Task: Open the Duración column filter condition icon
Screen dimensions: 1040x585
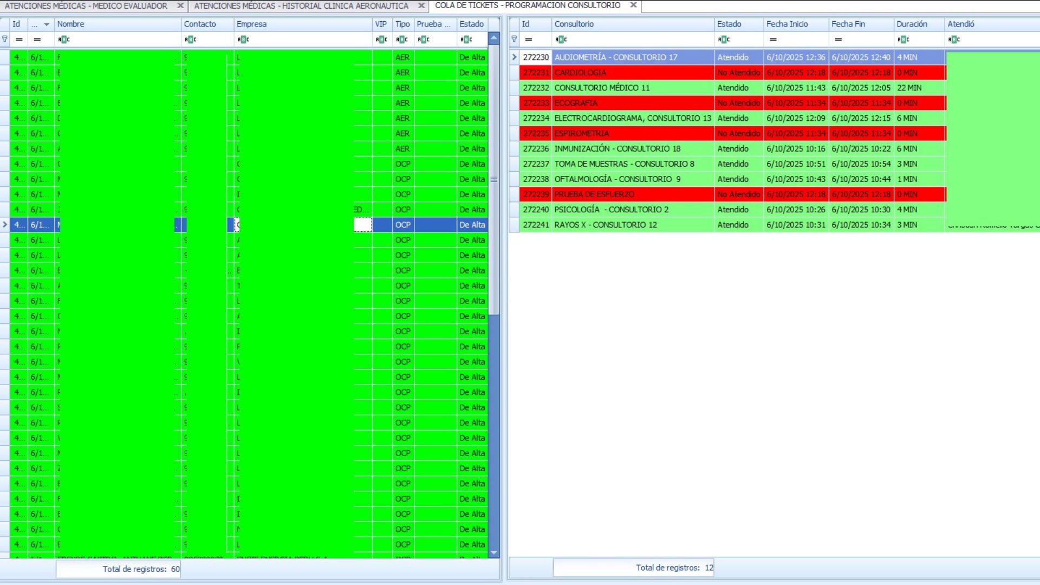Action: tap(903, 39)
